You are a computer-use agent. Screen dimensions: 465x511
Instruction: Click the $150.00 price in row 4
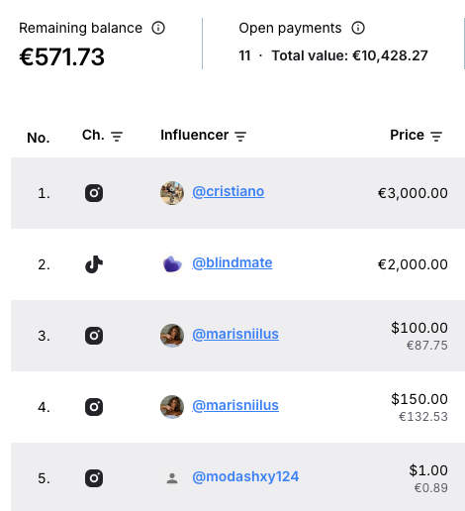419,399
